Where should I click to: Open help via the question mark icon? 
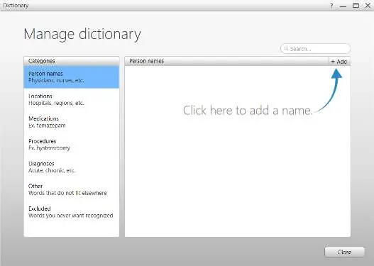point(331,6)
